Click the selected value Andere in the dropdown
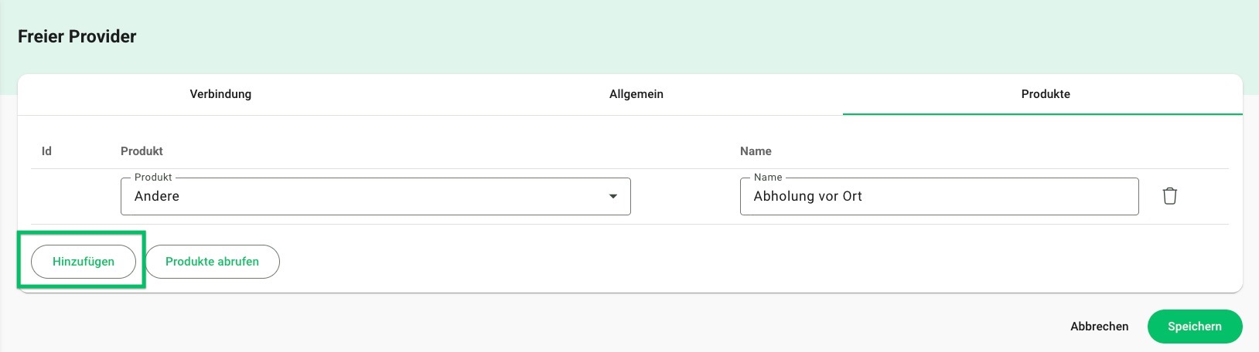The width and height of the screenshot is (1259, 352). [x=157, y=197]
